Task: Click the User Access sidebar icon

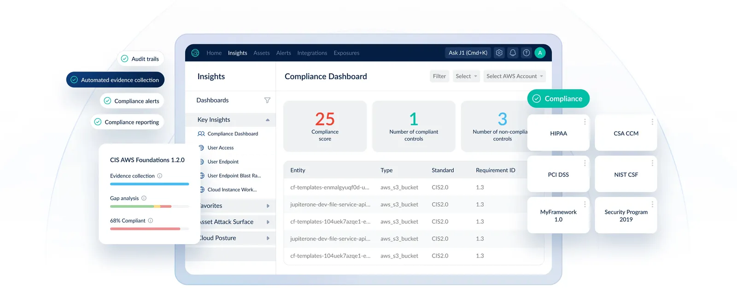Action: click(x=201, y=148)
